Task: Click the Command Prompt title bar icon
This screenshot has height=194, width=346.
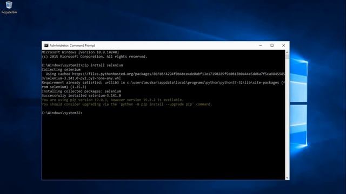Action: pos(46,45)
